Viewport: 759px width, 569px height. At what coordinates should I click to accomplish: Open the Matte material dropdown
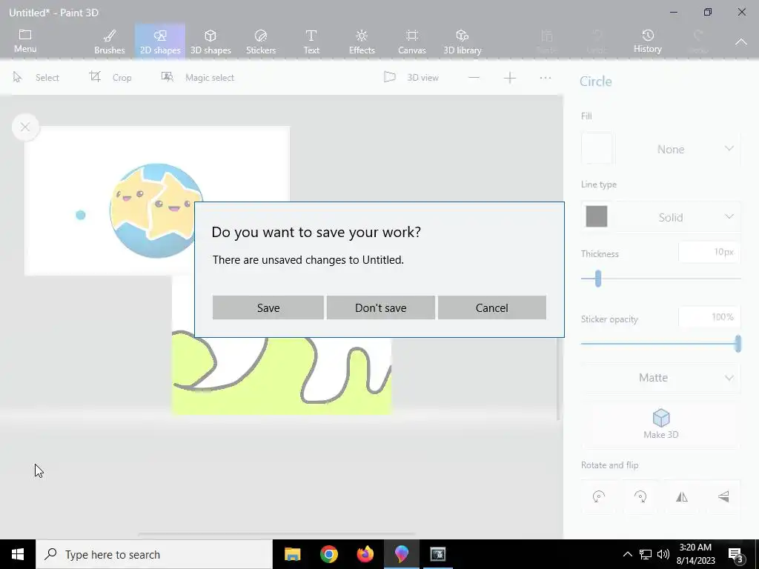[660, 377]
